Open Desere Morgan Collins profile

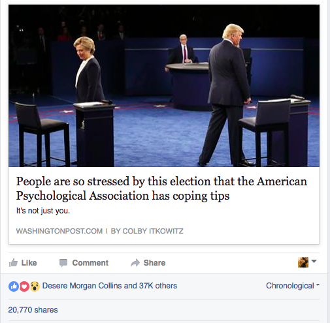82,286
